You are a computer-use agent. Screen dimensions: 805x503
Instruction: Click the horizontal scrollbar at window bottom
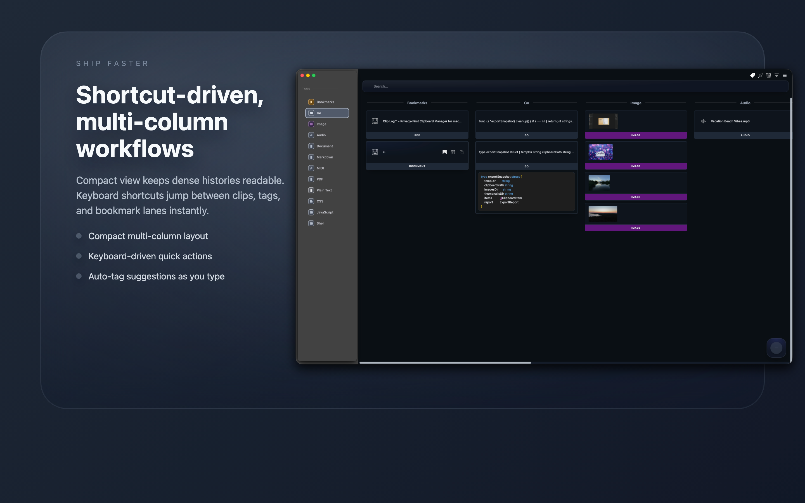pos(445,363)
